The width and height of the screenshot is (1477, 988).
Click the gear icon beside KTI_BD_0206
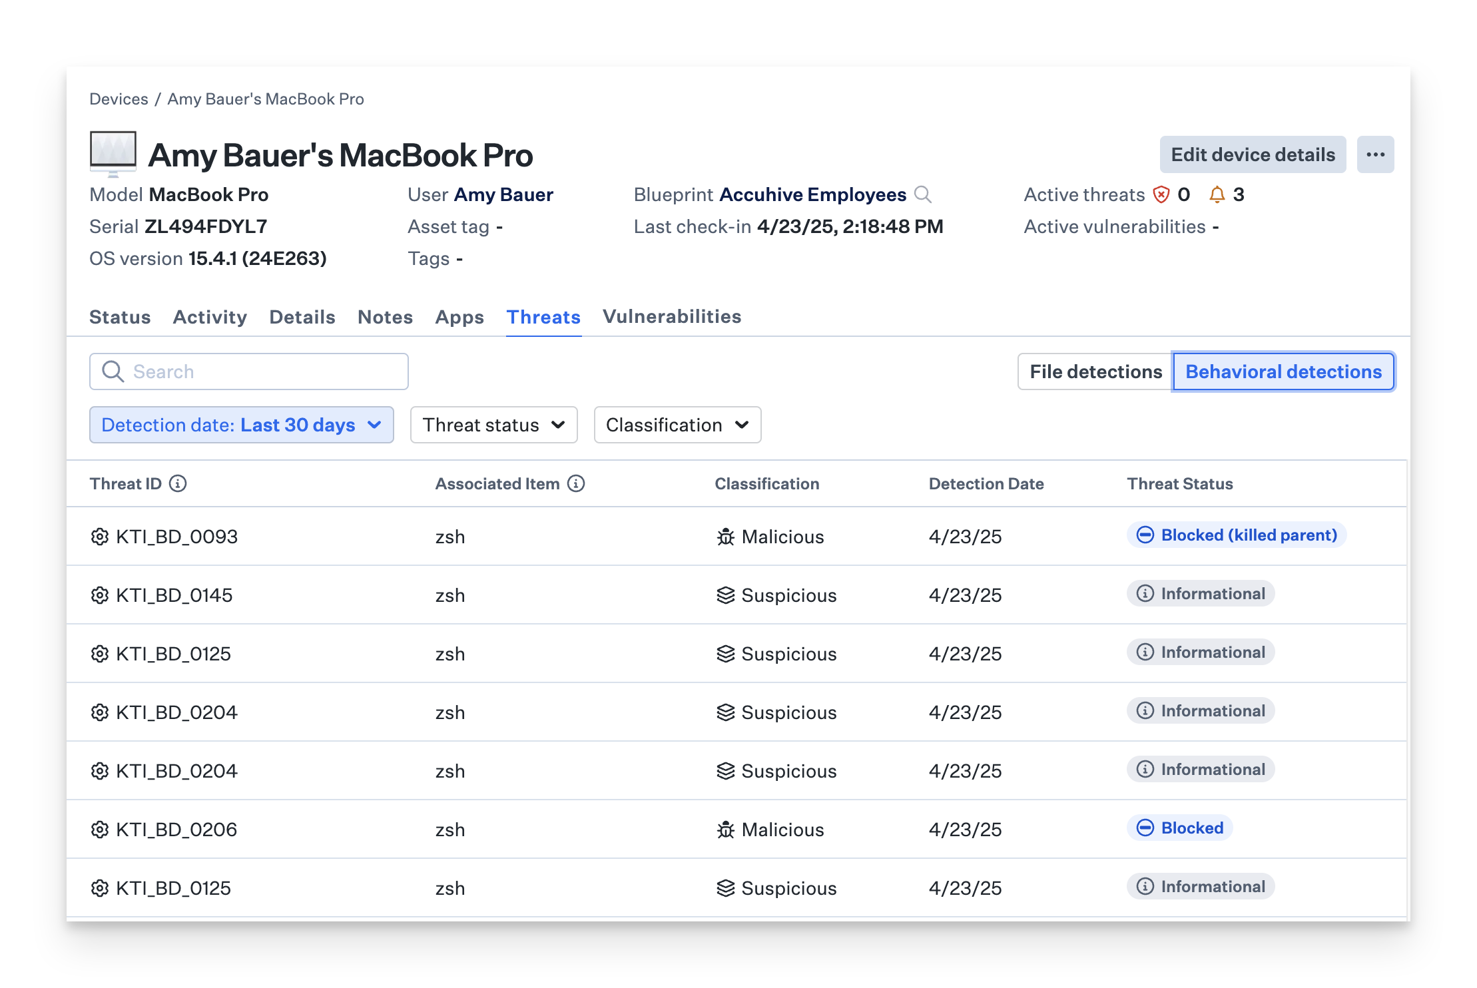(x=100, y=830)
